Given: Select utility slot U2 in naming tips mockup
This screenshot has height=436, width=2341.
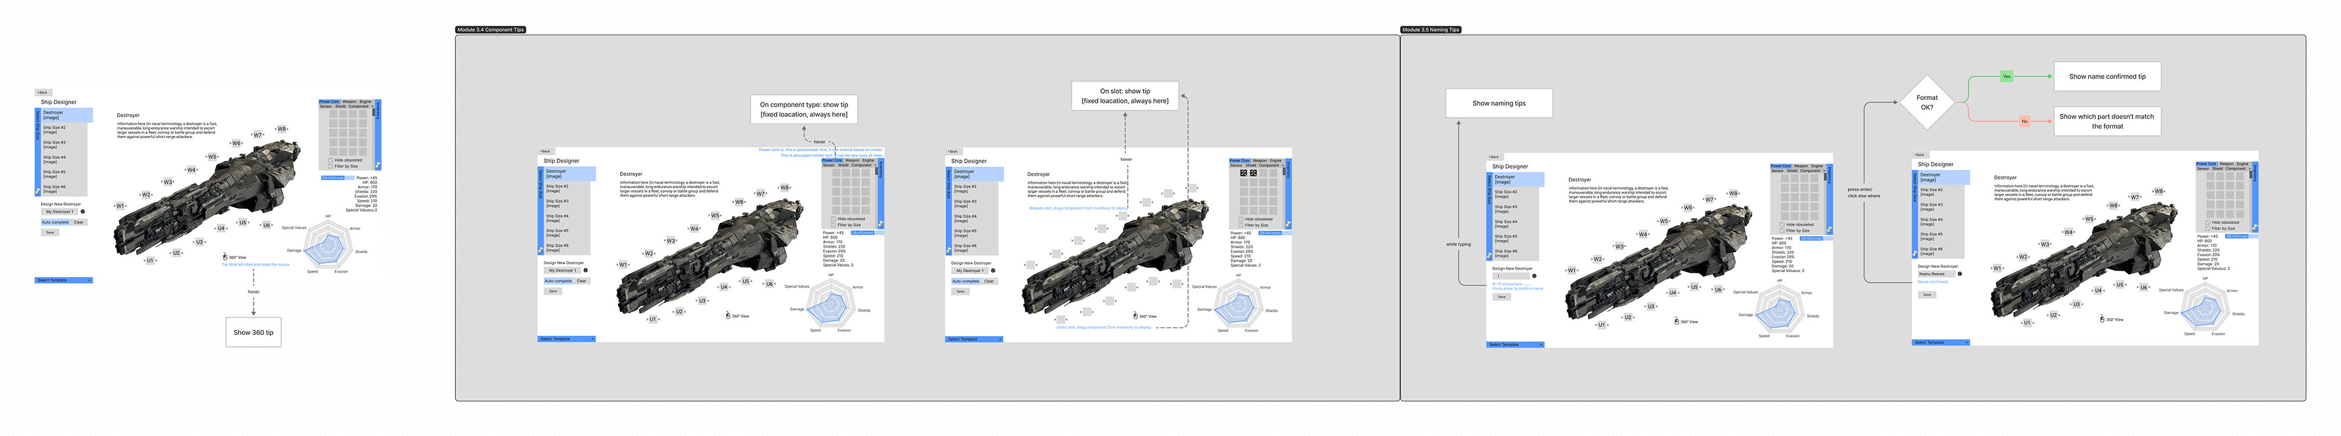Looking at the screenshot, I should click(1628, 317).
